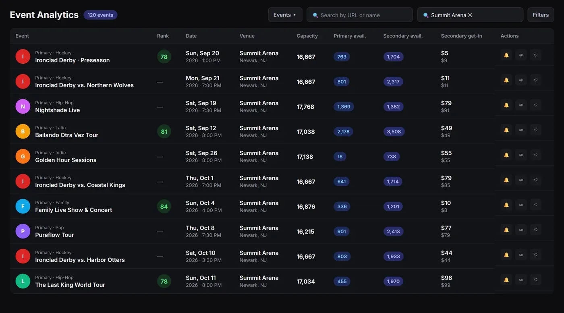Sort by the Rank column header

tap(163, 36)
